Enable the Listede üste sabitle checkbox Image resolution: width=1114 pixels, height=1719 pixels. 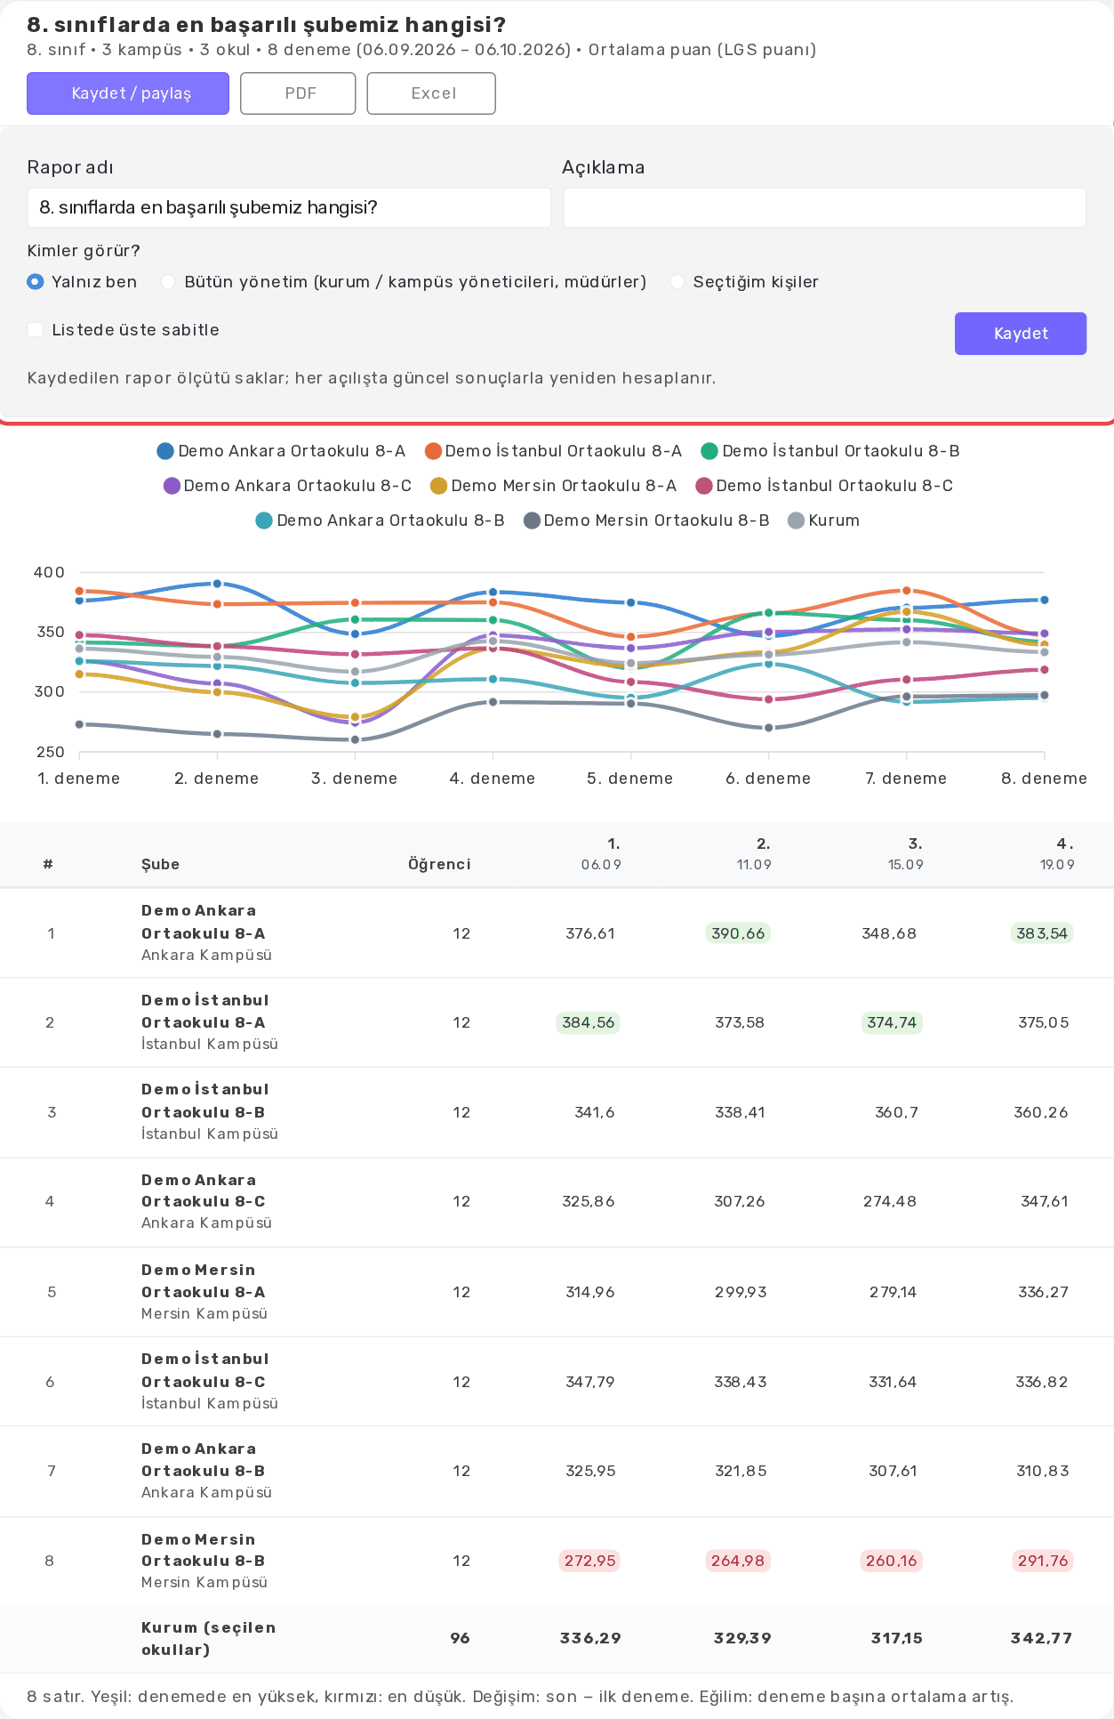point(36,330)
